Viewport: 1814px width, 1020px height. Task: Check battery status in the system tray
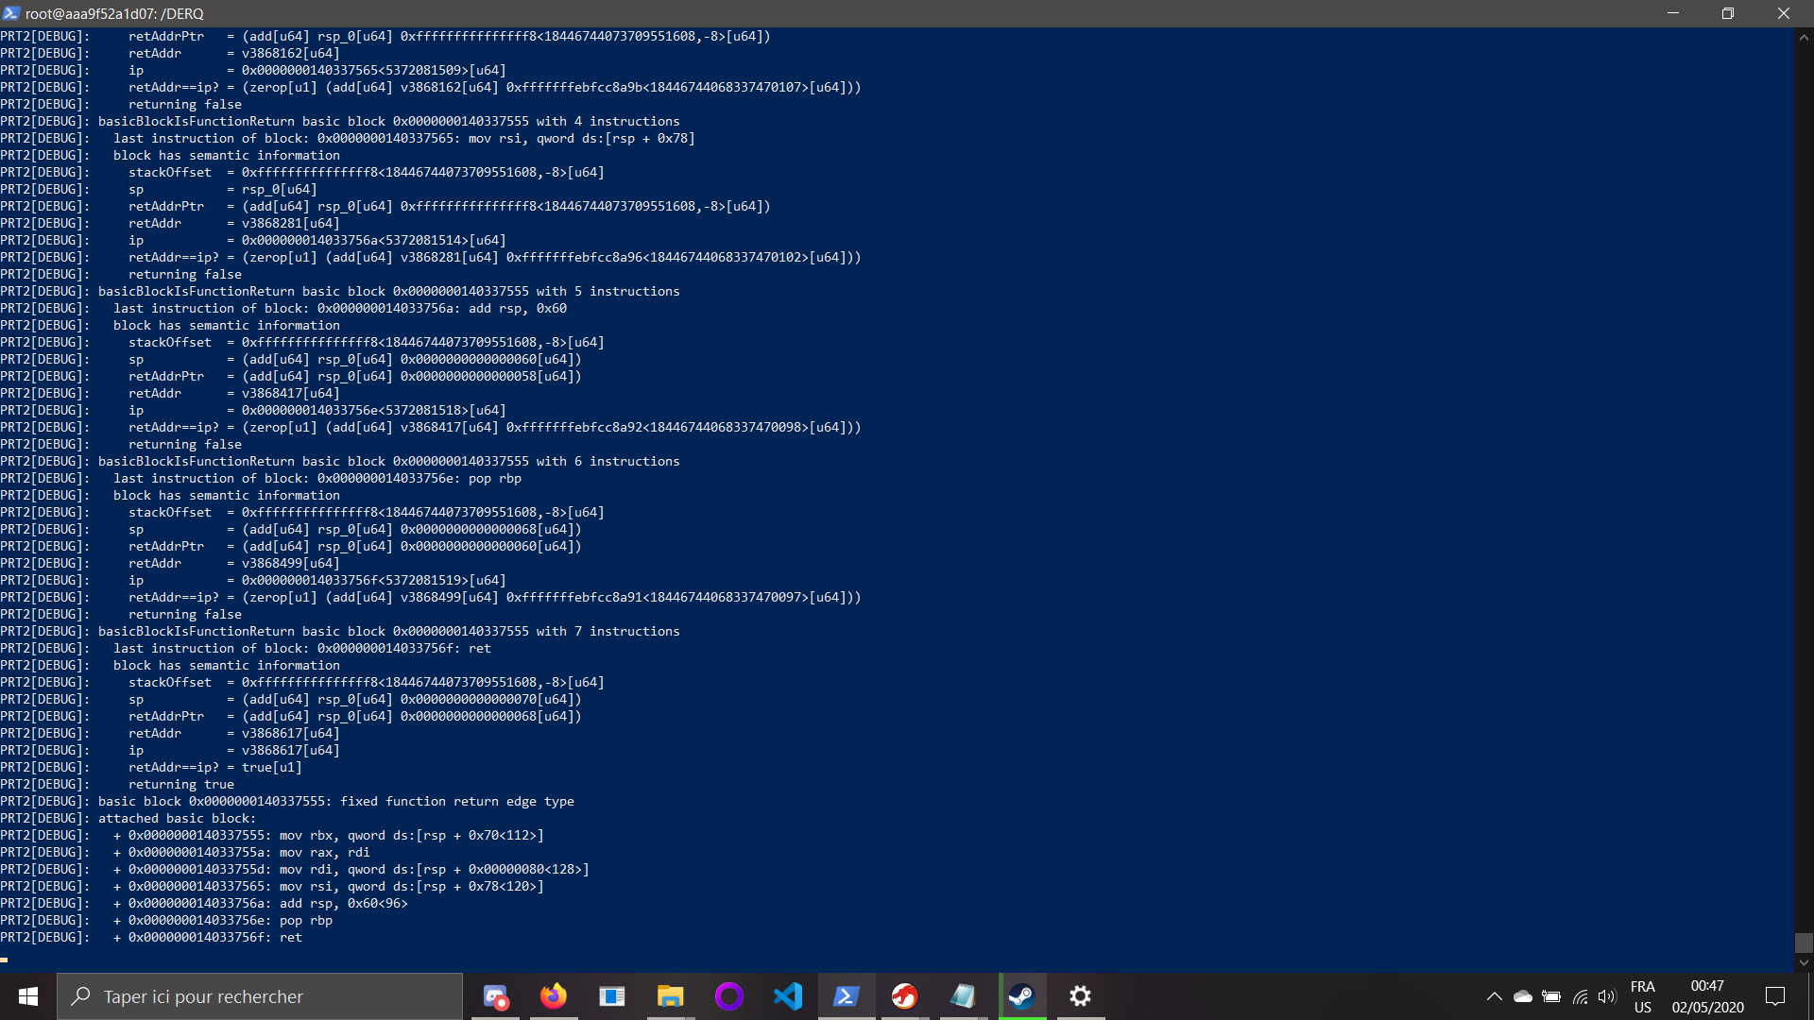1551,995
